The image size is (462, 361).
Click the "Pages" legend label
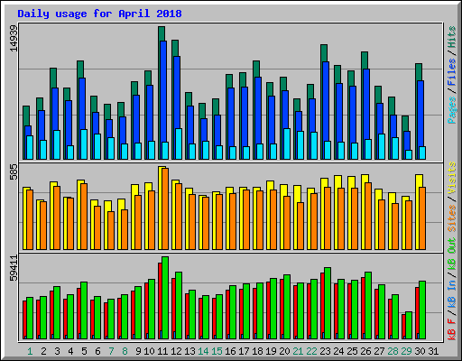452,110
